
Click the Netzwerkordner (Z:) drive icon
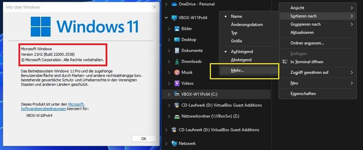click(177, 116)
